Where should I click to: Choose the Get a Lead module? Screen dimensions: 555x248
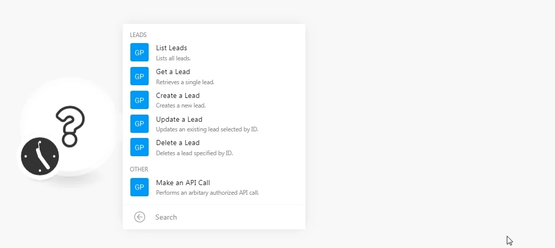coord(214,76)
